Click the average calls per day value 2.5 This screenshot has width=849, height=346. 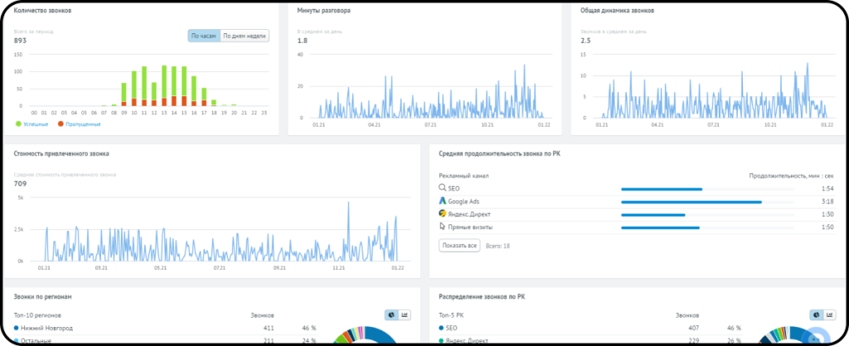tap(585, 41)
